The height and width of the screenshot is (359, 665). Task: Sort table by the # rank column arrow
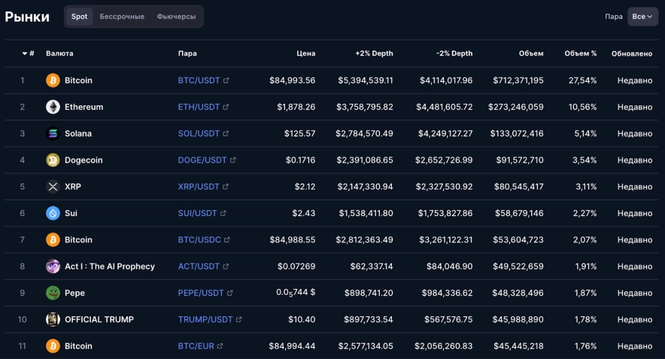(x=25, y=53)
